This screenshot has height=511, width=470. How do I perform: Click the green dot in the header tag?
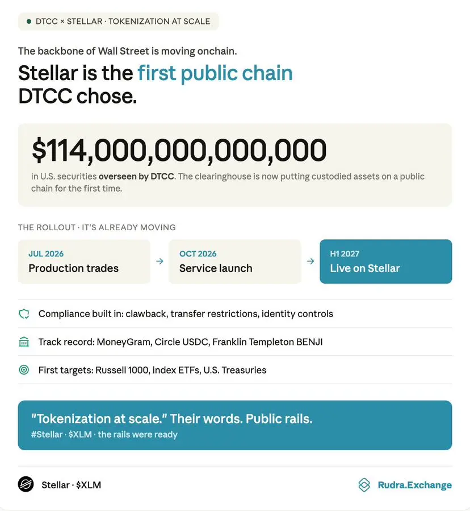29,22
